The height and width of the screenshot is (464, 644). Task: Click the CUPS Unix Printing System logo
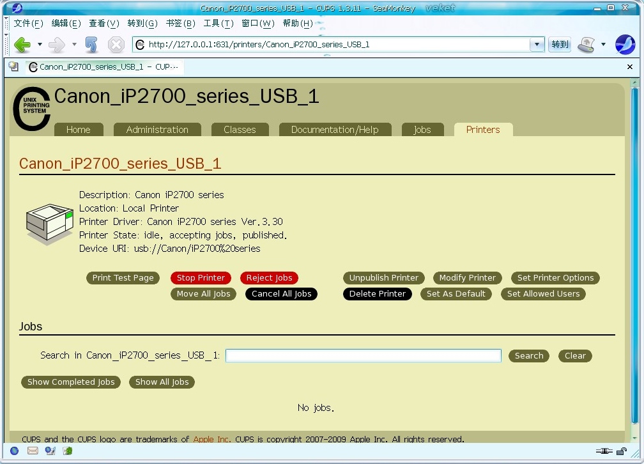32,109
